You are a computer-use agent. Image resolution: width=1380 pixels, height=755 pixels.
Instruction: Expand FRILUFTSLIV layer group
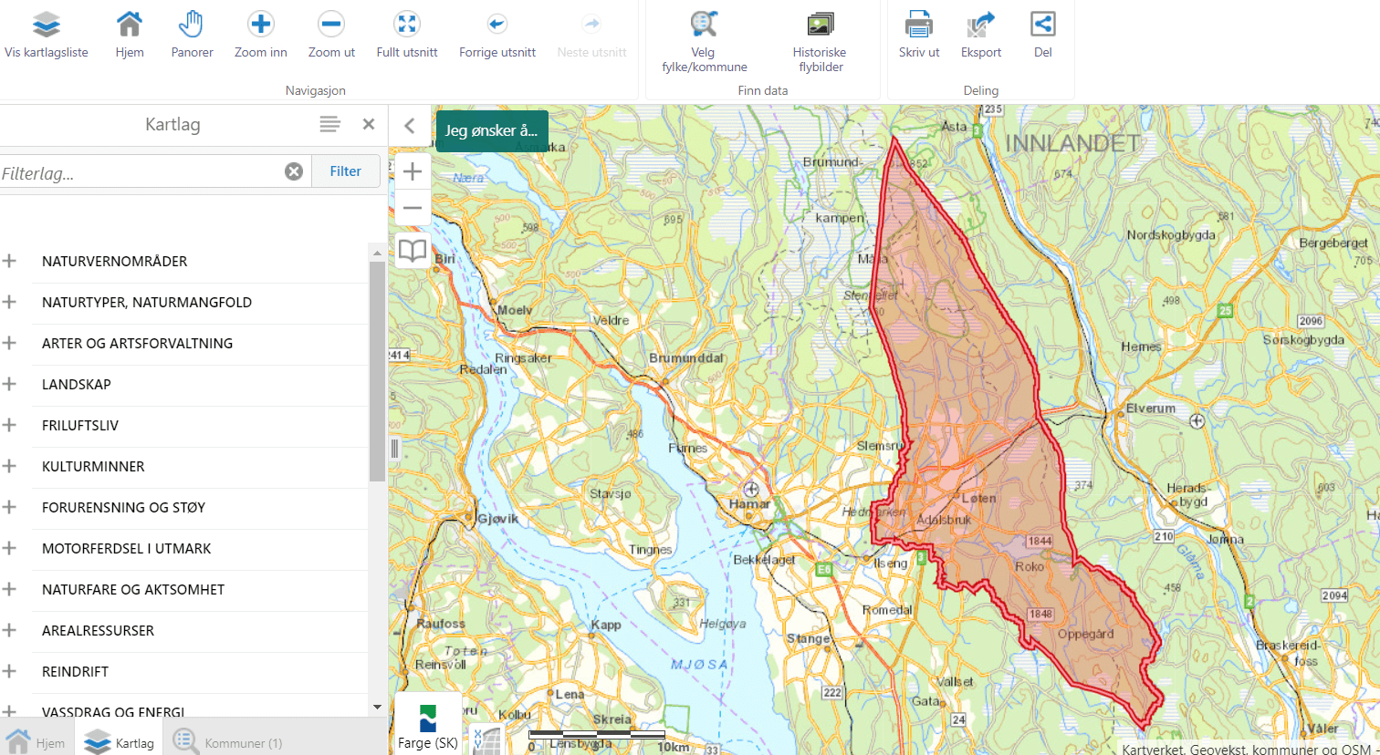(x=10, y=425)
